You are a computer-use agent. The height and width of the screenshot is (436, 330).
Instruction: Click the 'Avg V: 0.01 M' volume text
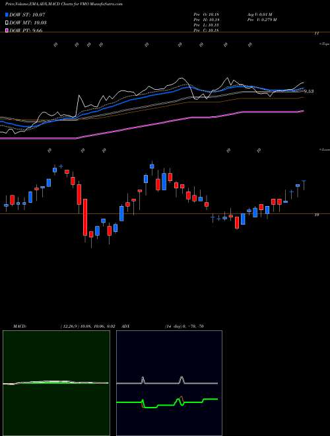click(x=259, y=14)
